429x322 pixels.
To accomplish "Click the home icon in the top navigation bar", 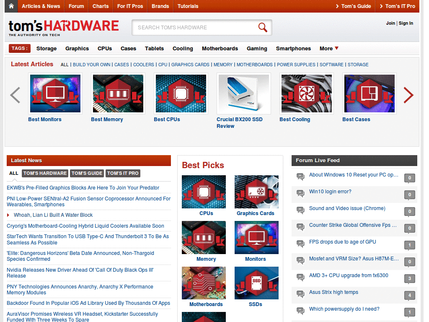I will [x=10, y=6].
